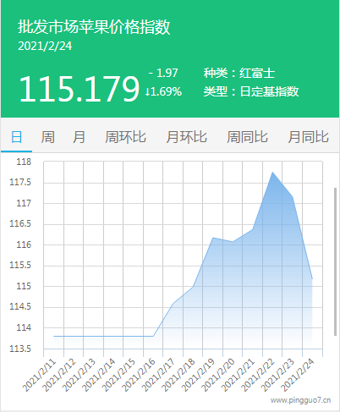Click the ↓1.69% change indicator

[163, 91]
